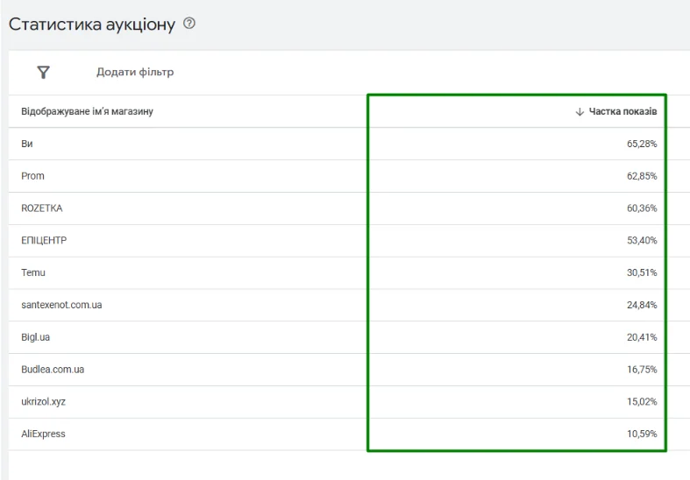Click the Статистика аукціону page title
The image size is (690, 480).
coord(92,25)
